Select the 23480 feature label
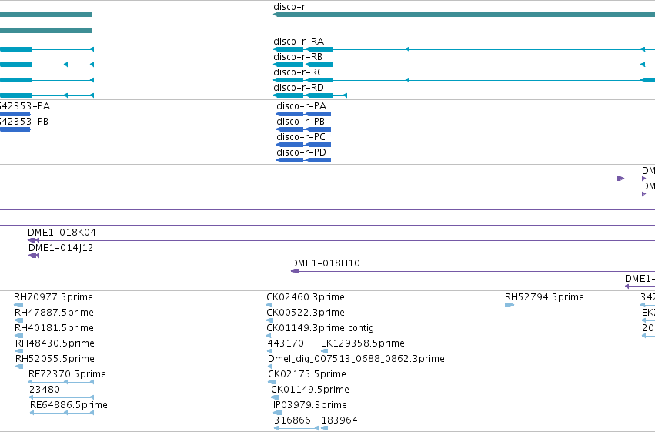The height and width of the screenshot is (432, 655). pyautogui.click(x=45, y=390)
